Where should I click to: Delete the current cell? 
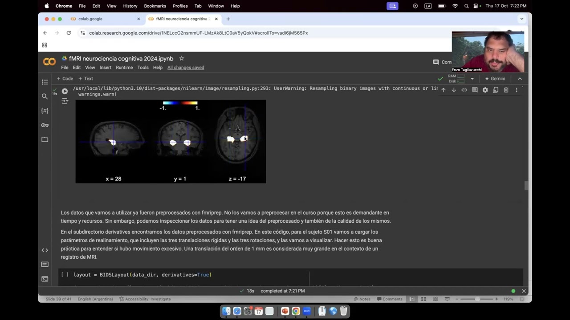(506, 90)
